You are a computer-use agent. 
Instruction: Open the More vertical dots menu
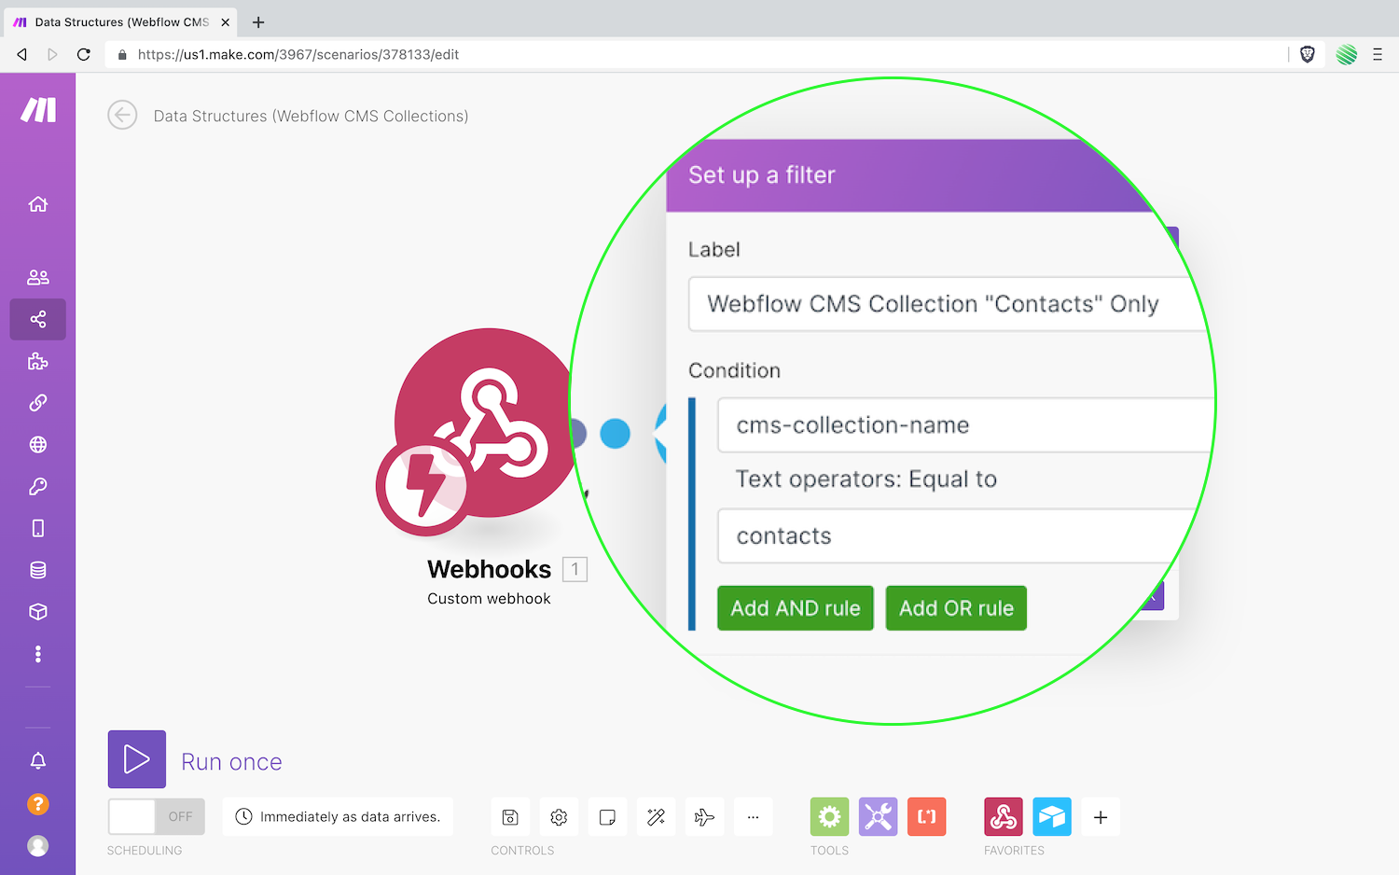[x=38, y=654]
